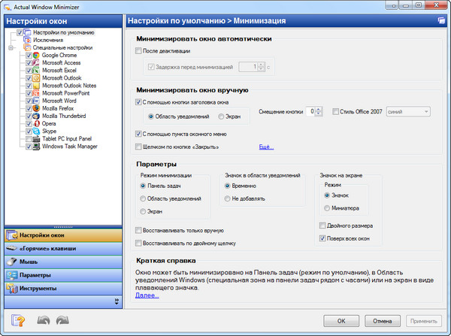Click the Tablet PC Input Panel icon
This screenshot has width=451, height=336.
point(36,139)
